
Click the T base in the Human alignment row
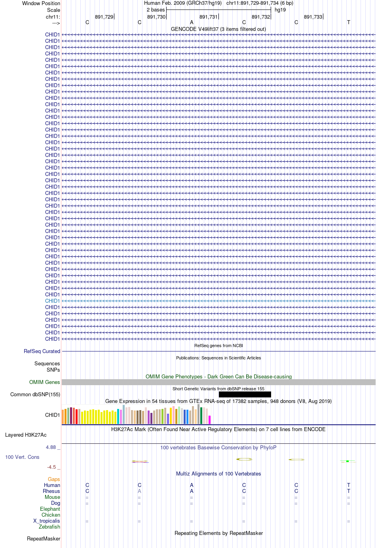pos(349,485)
